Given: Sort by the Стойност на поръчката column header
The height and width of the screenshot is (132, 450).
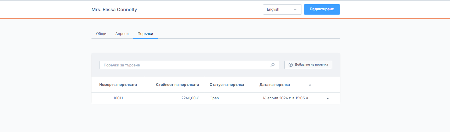Looking at the screenshot, I should [x=177, y=85].
